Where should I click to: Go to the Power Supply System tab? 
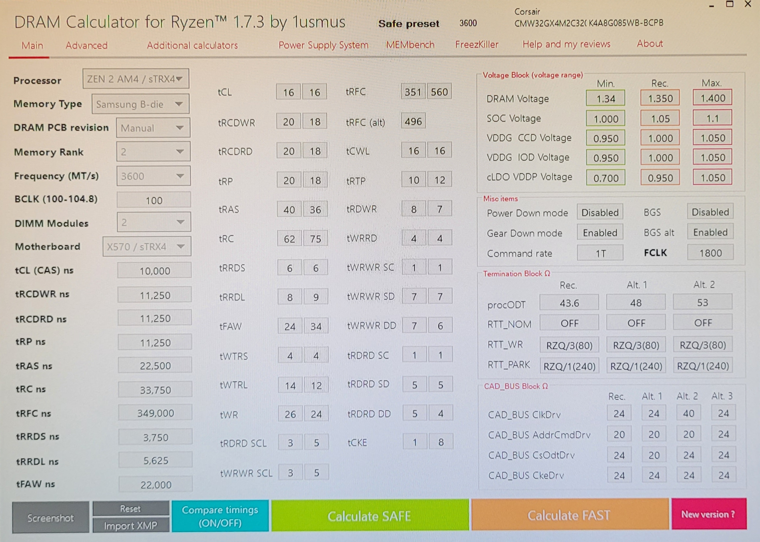(323, 45)
